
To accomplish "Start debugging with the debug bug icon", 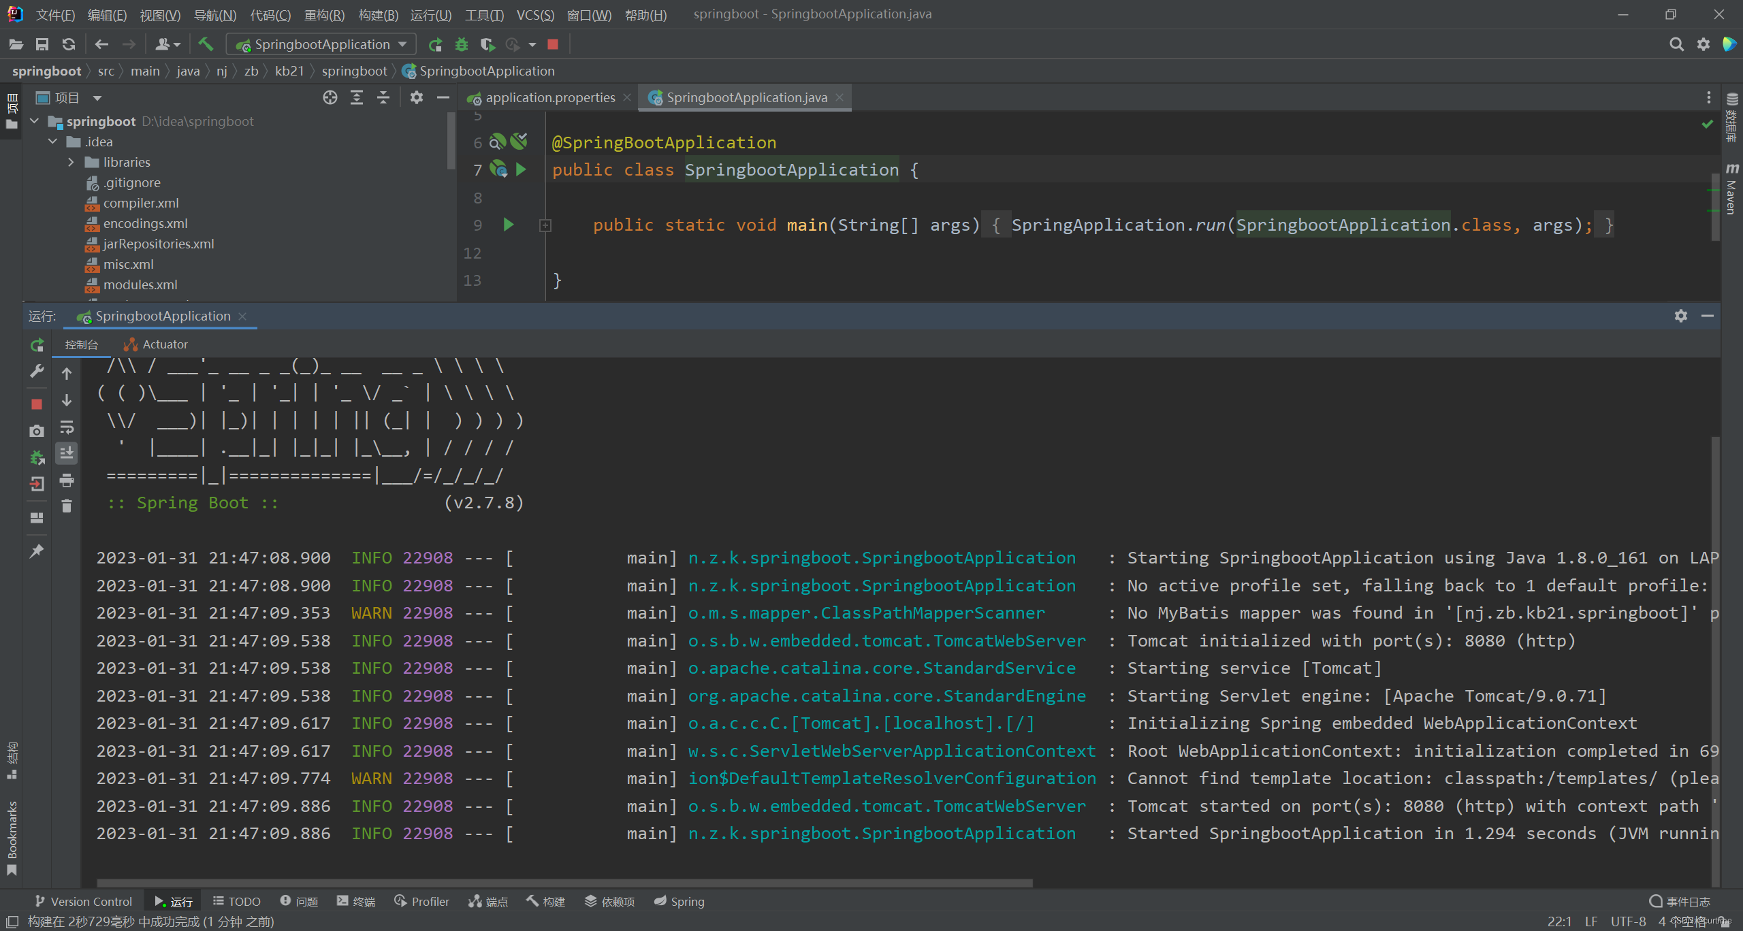I will point(462,44).
